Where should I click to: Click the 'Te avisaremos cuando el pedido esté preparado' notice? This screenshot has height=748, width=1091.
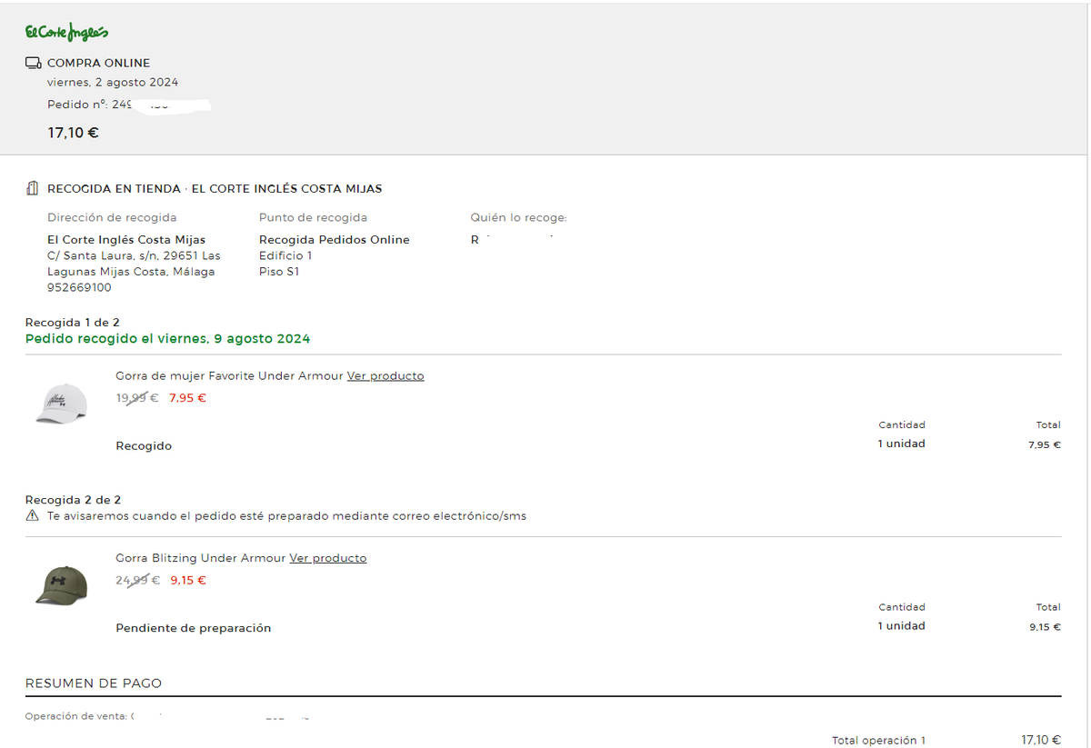[x=287, y=516]
